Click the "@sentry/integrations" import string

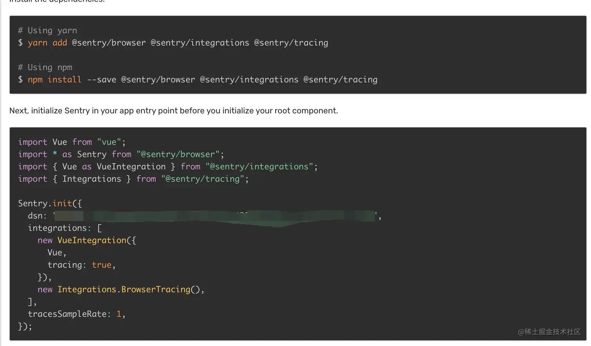coord(260,167)
